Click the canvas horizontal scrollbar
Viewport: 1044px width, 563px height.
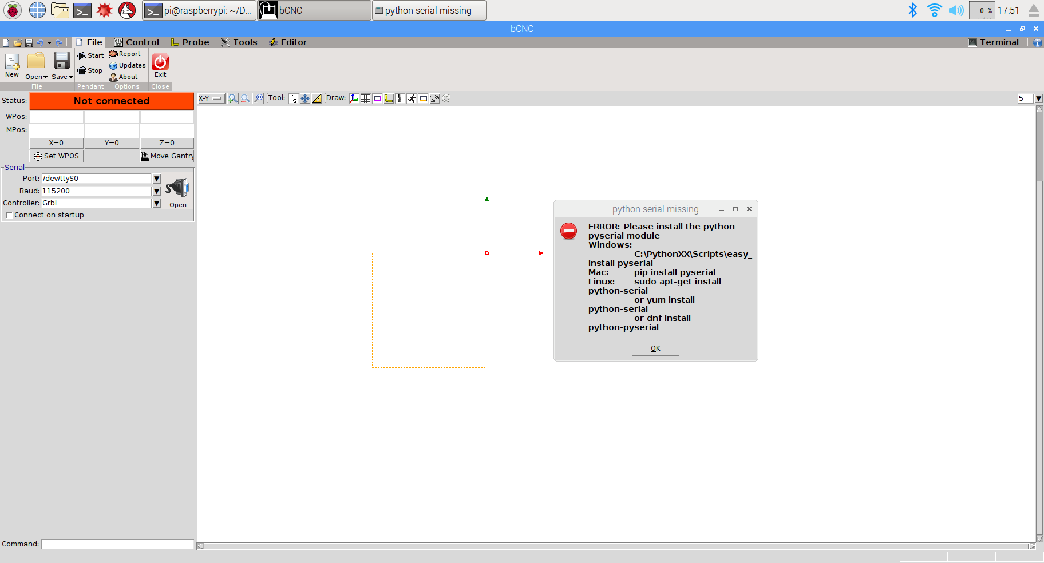[x=616, y=546]
